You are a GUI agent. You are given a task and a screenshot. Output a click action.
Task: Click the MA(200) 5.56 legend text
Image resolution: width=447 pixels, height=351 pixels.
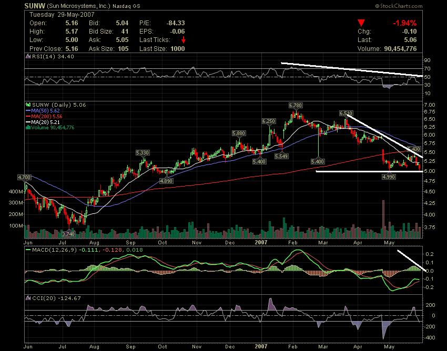pos(46,116)
